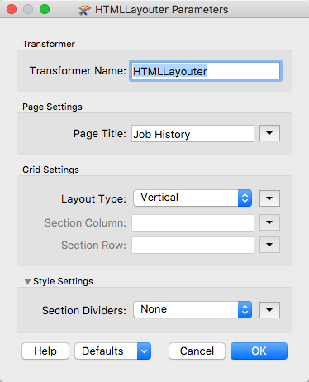Focus the Transformer Name text field
The width and height of the screenshot is (309, 382).
point(206,71)
